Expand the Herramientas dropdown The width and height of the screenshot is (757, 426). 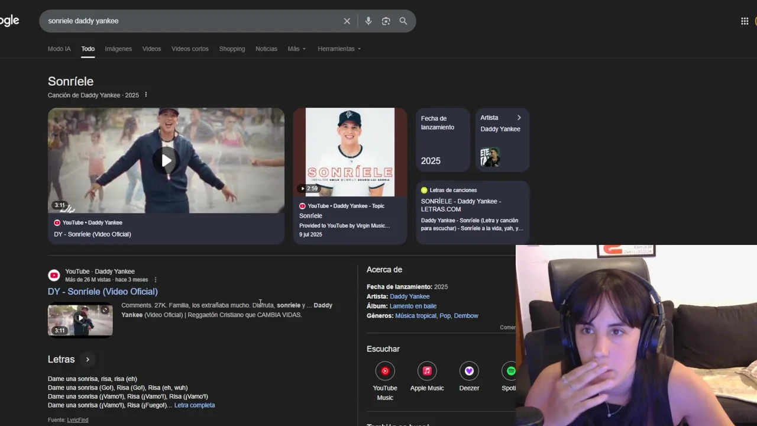tap(339, 49)
